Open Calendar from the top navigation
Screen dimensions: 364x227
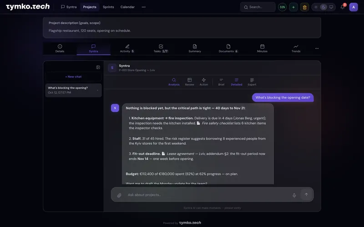pos(127,7)
